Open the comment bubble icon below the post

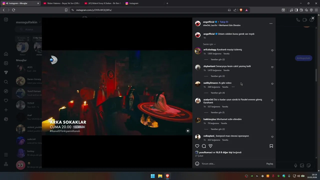pyautogui.click(x=204, y=146)
